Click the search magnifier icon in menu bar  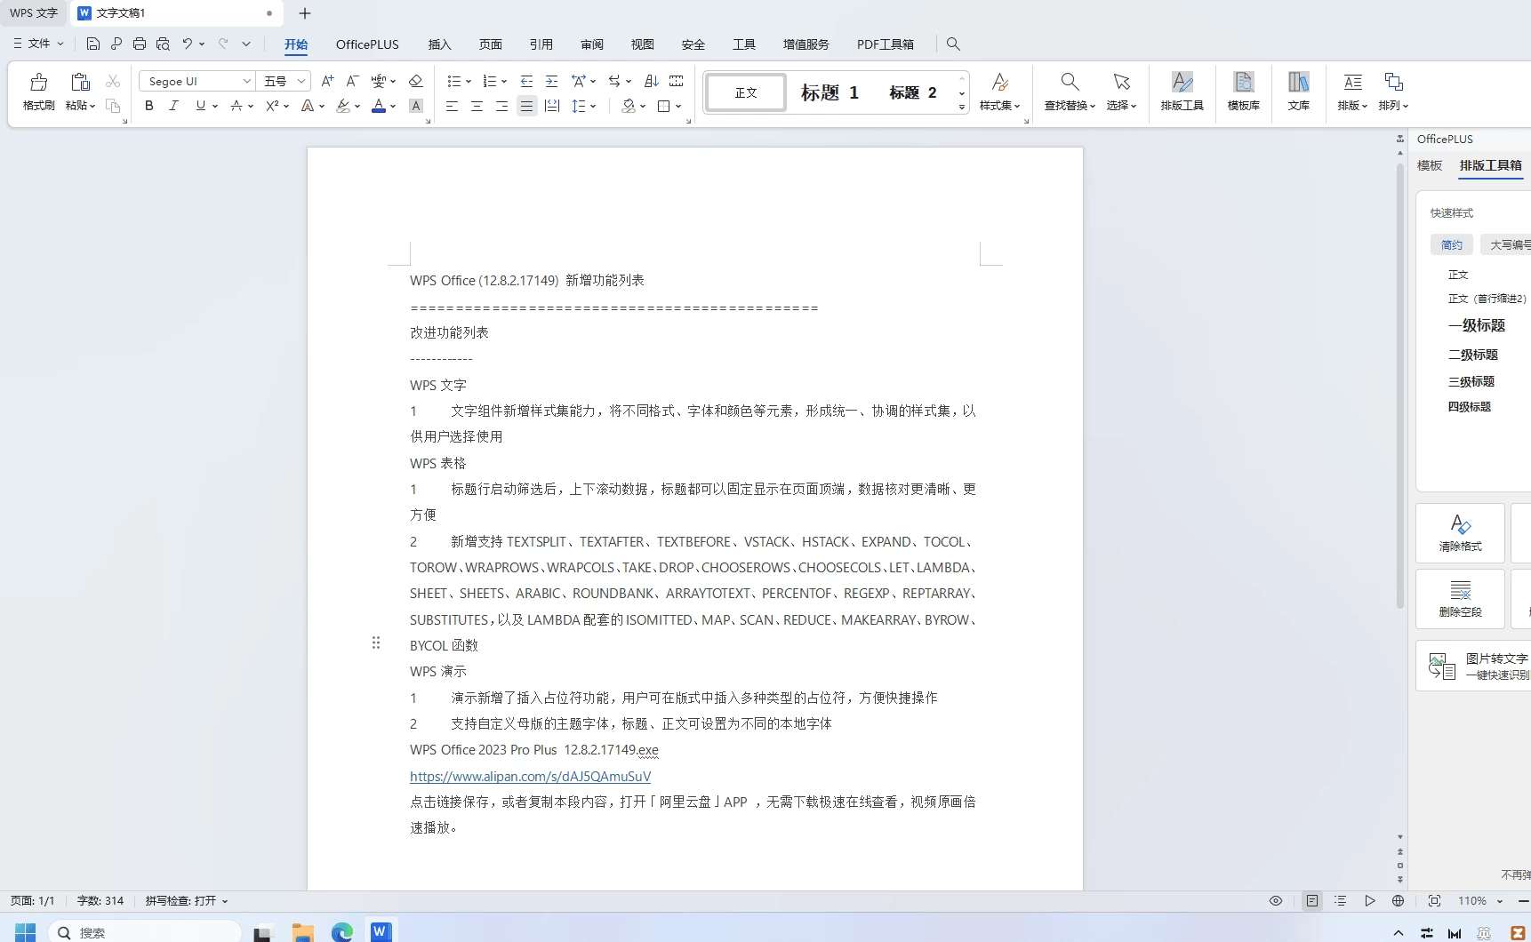click(x=953, y=44)
